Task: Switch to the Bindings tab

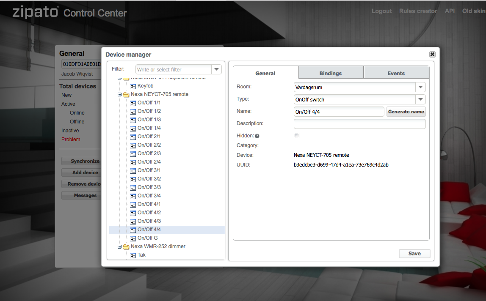Action: pos(331,73)
